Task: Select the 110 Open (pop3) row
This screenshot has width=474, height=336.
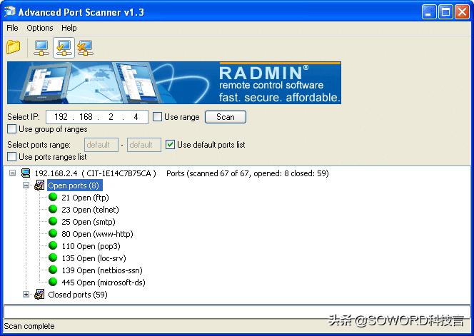Action: [91, 246]
